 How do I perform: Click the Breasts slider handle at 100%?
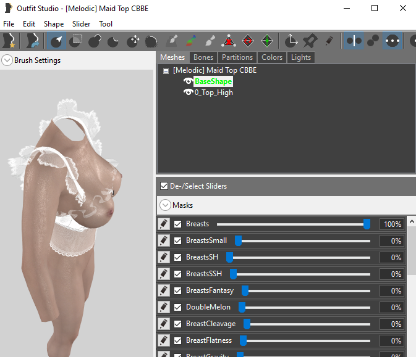tap(367, 224)
